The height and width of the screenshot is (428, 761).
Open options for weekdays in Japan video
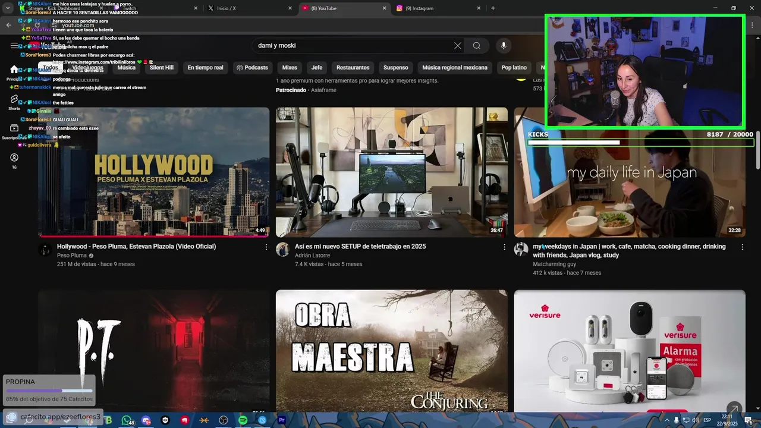coord(743,247)
